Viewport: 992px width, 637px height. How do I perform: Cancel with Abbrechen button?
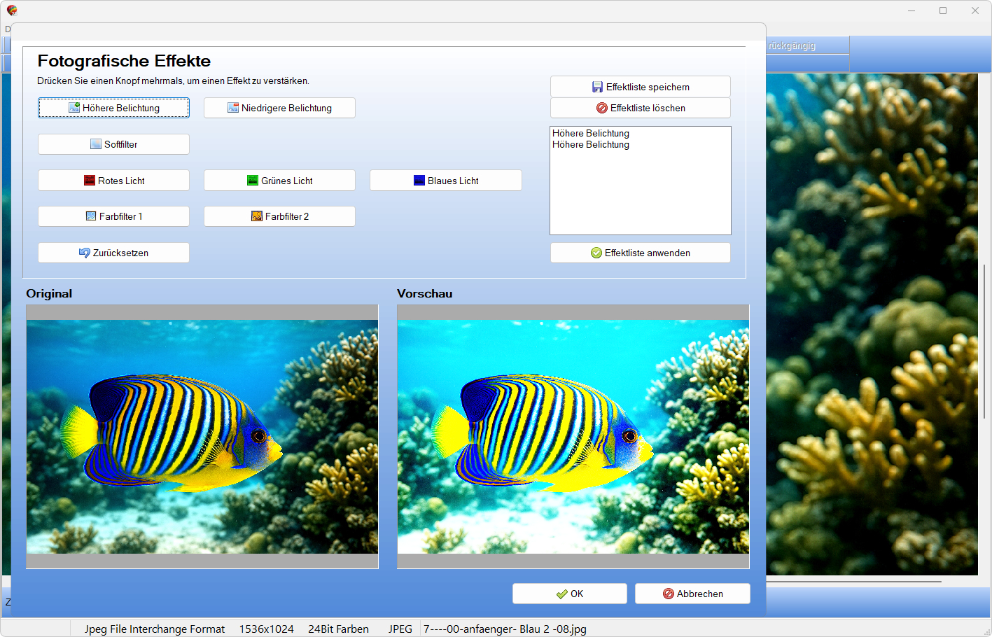tap(692, 594)
